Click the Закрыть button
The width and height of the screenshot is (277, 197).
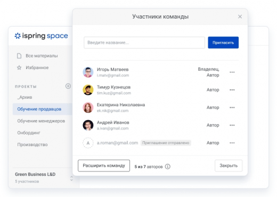(x=229, y=166)
